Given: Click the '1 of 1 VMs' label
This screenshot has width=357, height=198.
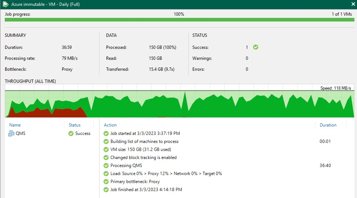Looking at the screenshot, I should click(342, 14).
